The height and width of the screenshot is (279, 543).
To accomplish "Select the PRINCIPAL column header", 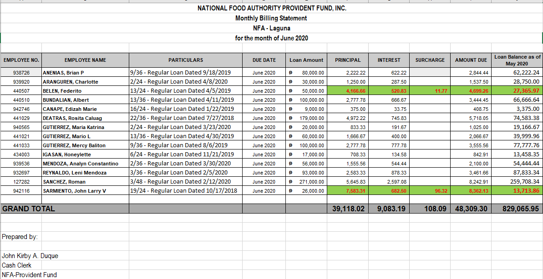I will point(348,60).
